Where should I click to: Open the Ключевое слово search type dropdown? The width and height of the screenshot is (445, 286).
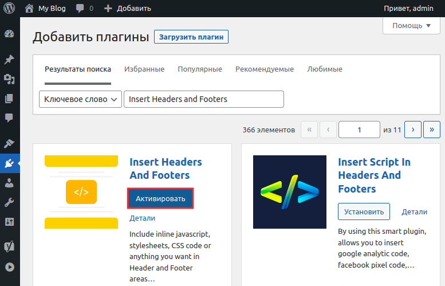(80, 99)
